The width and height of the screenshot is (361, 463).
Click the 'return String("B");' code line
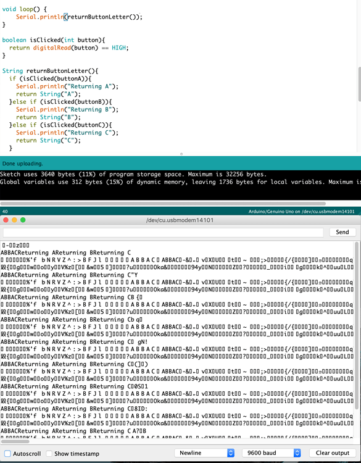(48, 117)
